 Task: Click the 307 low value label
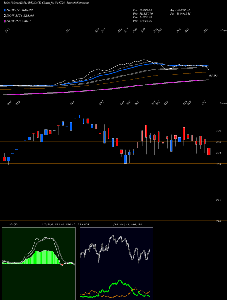pos(101,103)
